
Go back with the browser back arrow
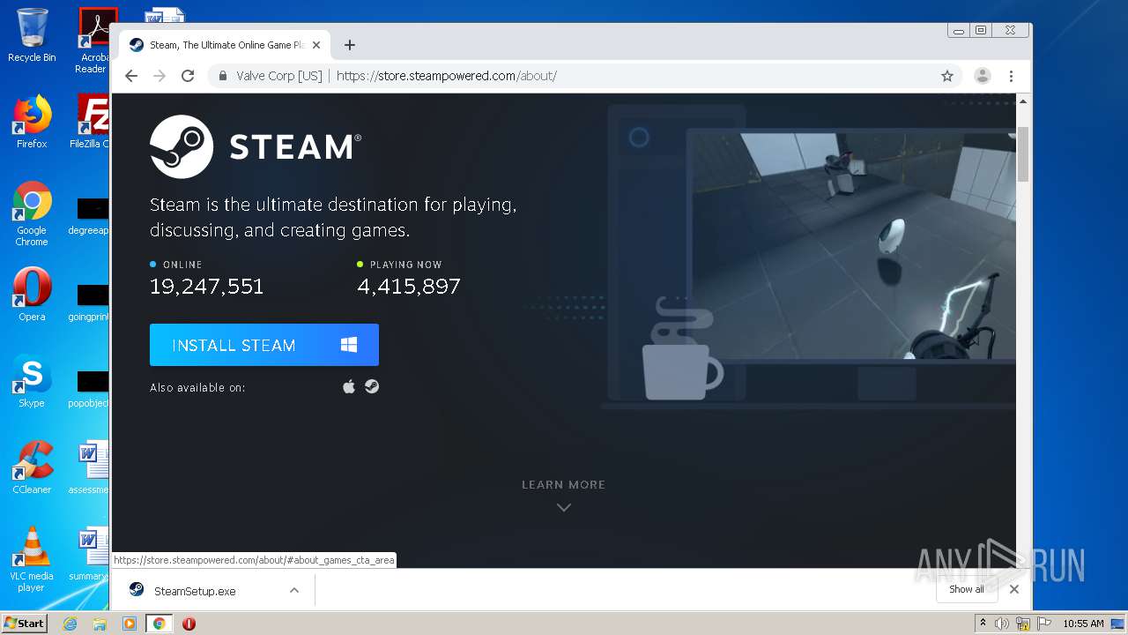131,76
